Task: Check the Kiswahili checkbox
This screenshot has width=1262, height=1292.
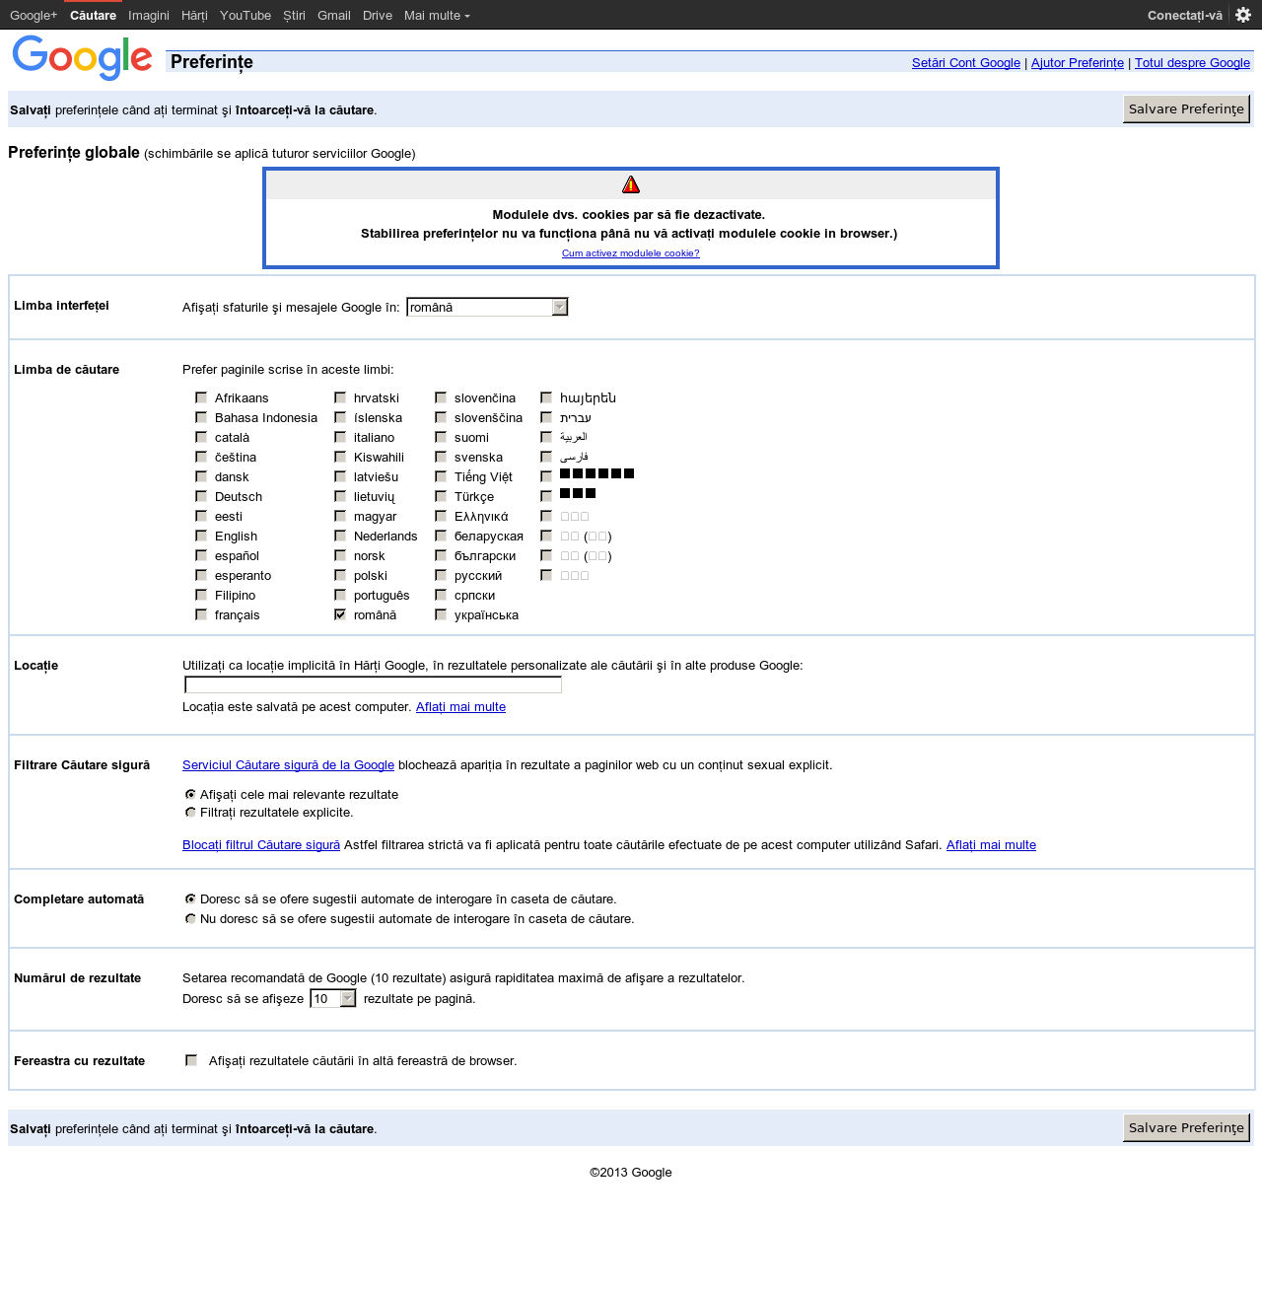Action: (x=340, y=457)
